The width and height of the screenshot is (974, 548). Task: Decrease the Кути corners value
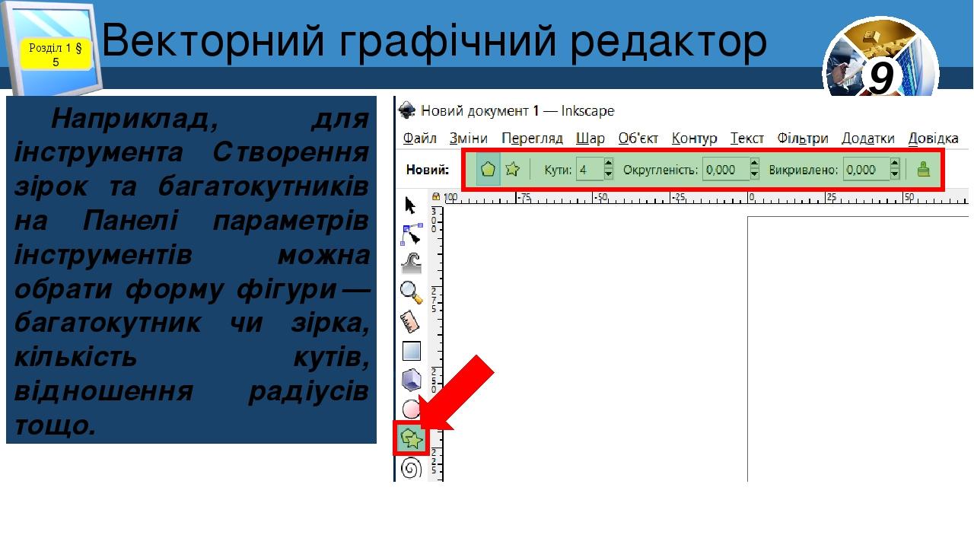(x=609, y=175)
